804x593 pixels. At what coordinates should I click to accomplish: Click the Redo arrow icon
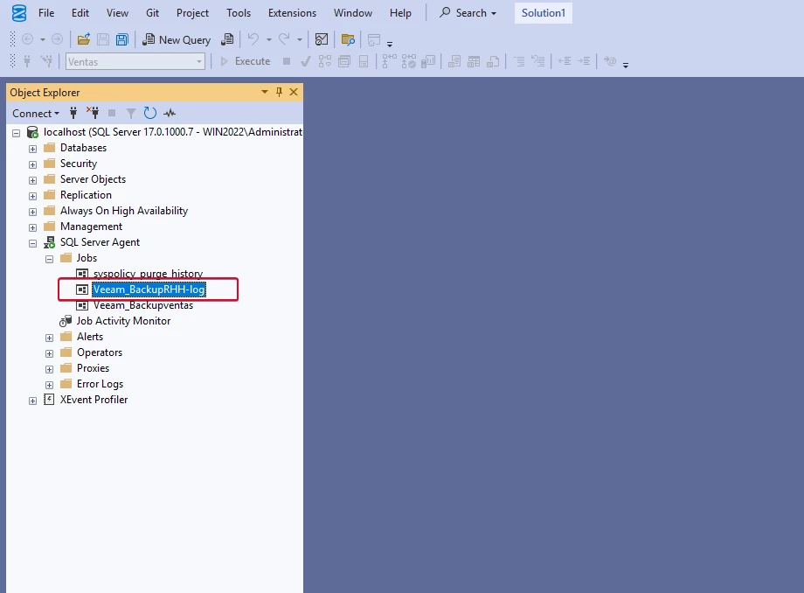tap(284, 39)
